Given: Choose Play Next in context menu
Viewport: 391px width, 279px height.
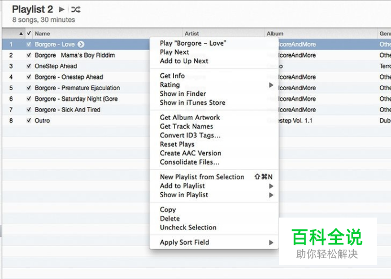Looking at the screenshot, I should tap(214, 52).
